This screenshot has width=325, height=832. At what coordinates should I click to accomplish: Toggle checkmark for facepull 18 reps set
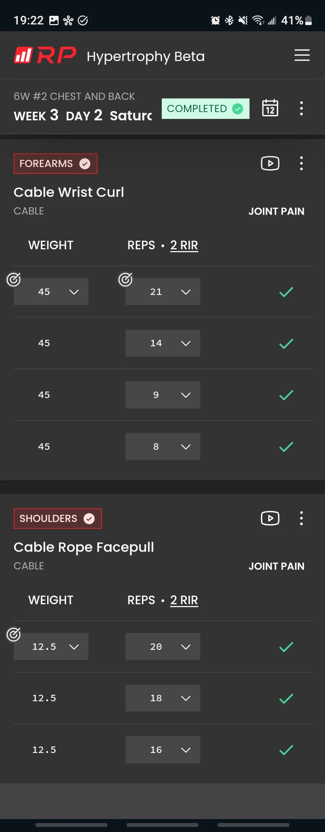point(286,698)
